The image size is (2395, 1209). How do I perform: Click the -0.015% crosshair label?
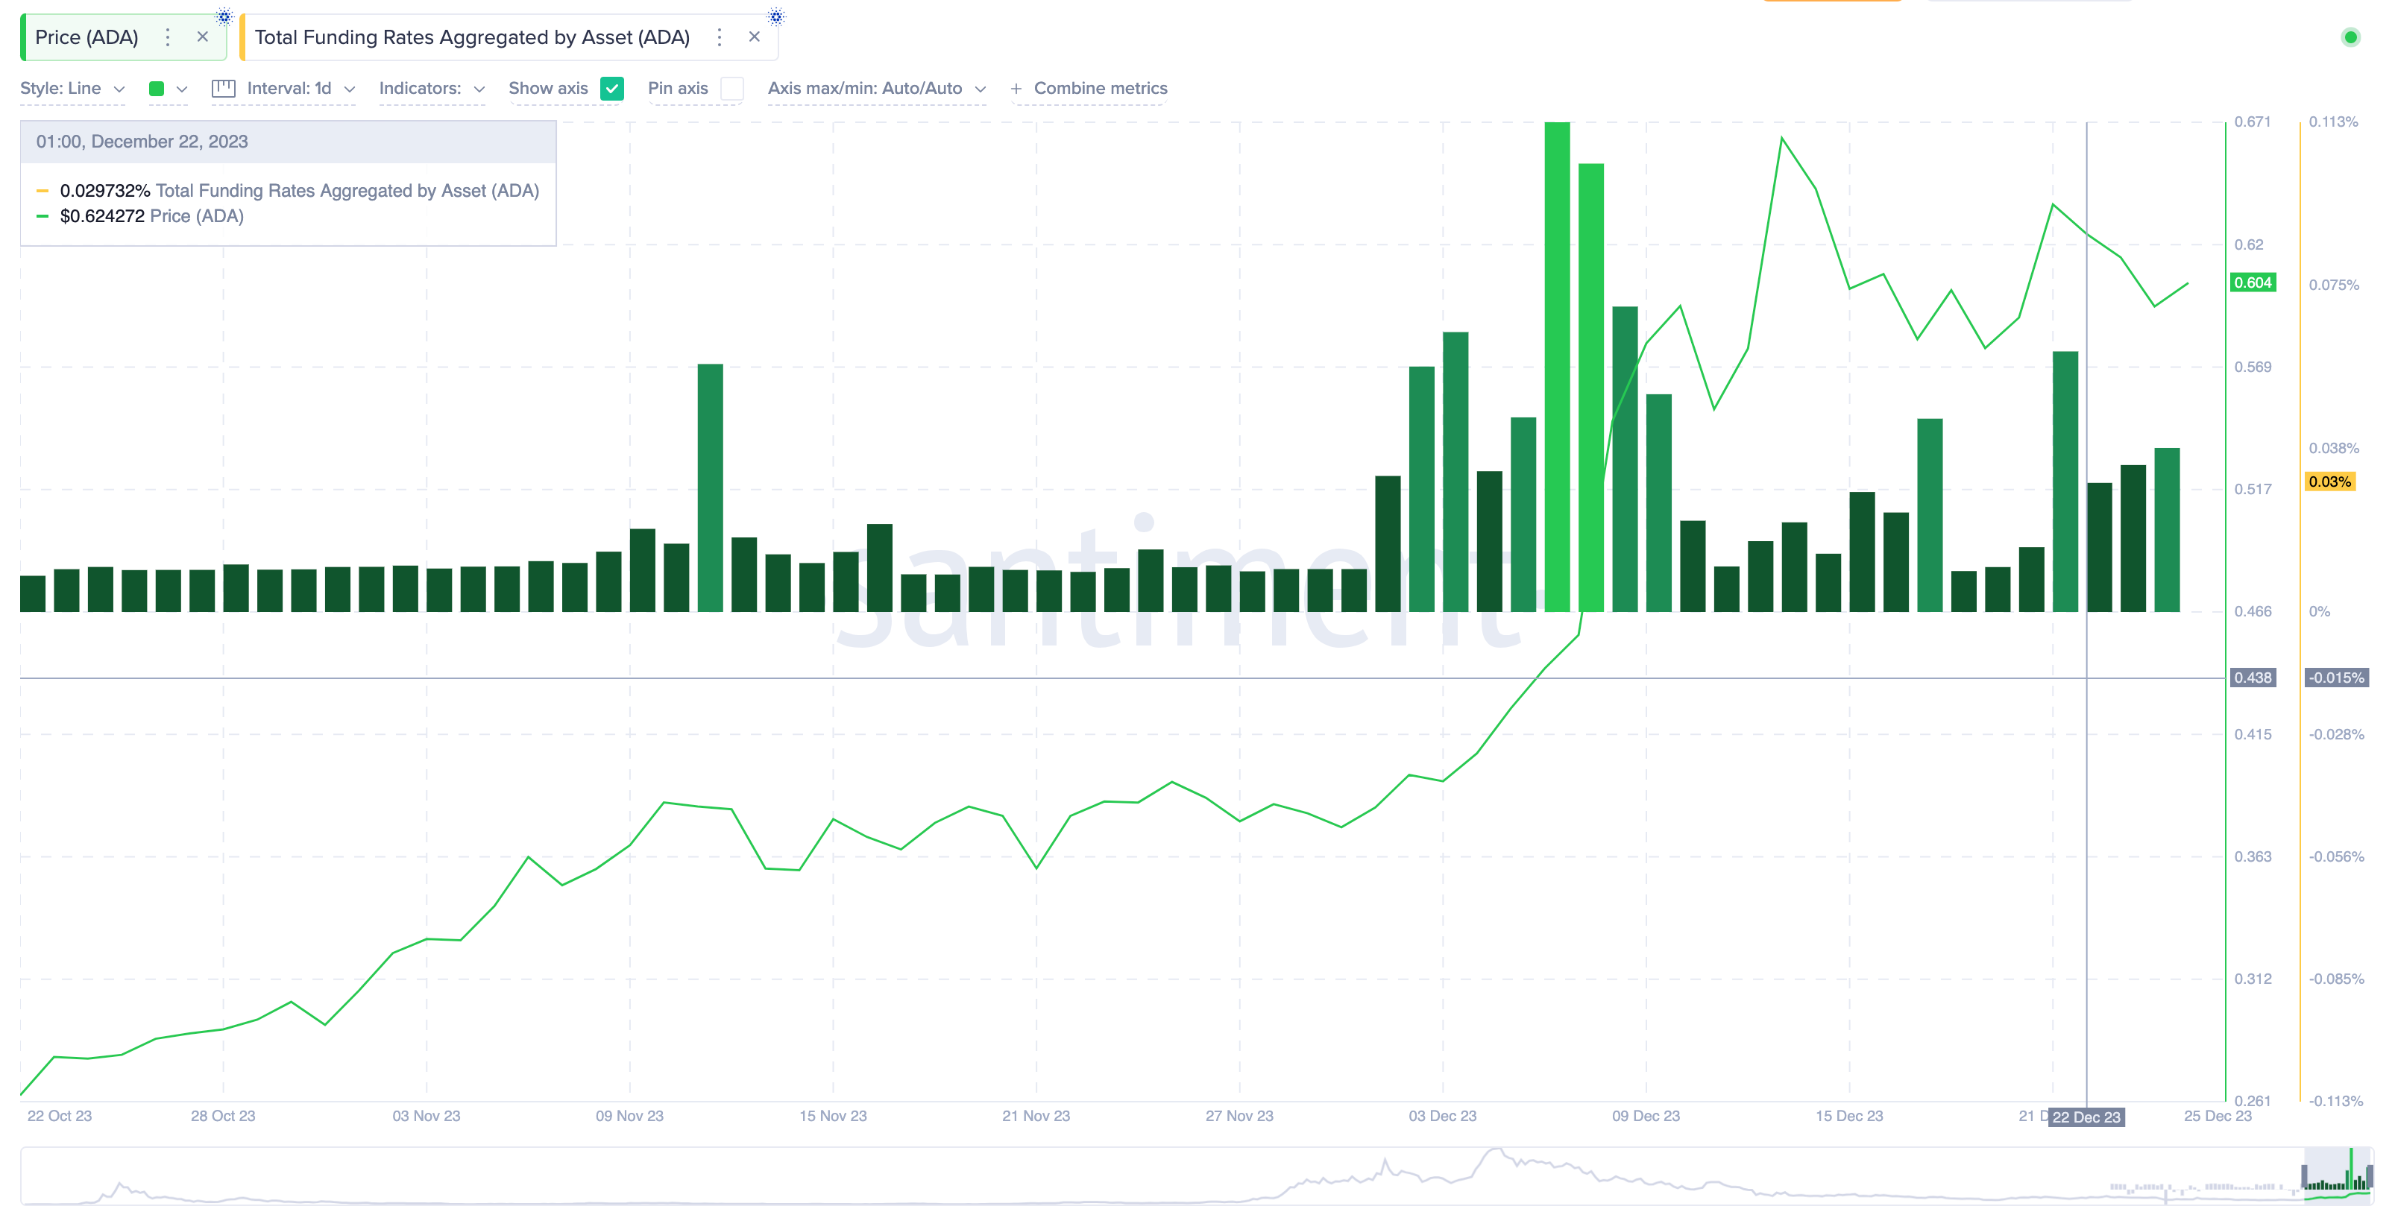pos(2336,678)
